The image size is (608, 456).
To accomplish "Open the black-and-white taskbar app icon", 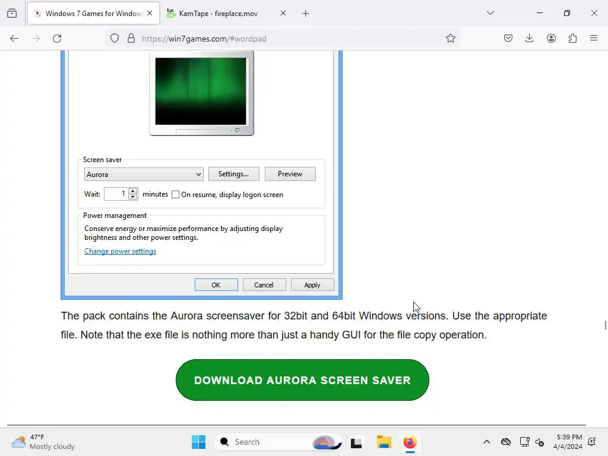I will coord(356,442).
